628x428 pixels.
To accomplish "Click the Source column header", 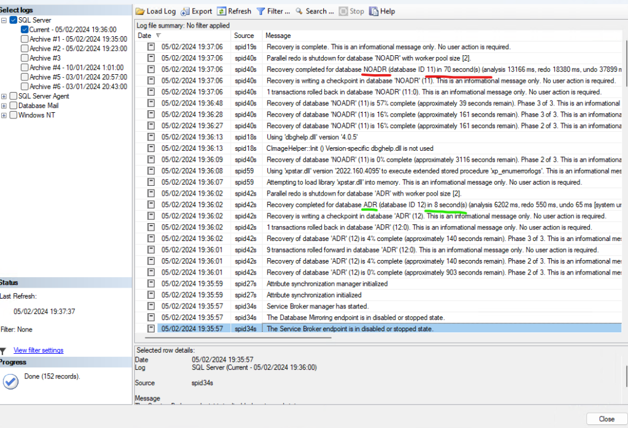I will click(245, 35).
